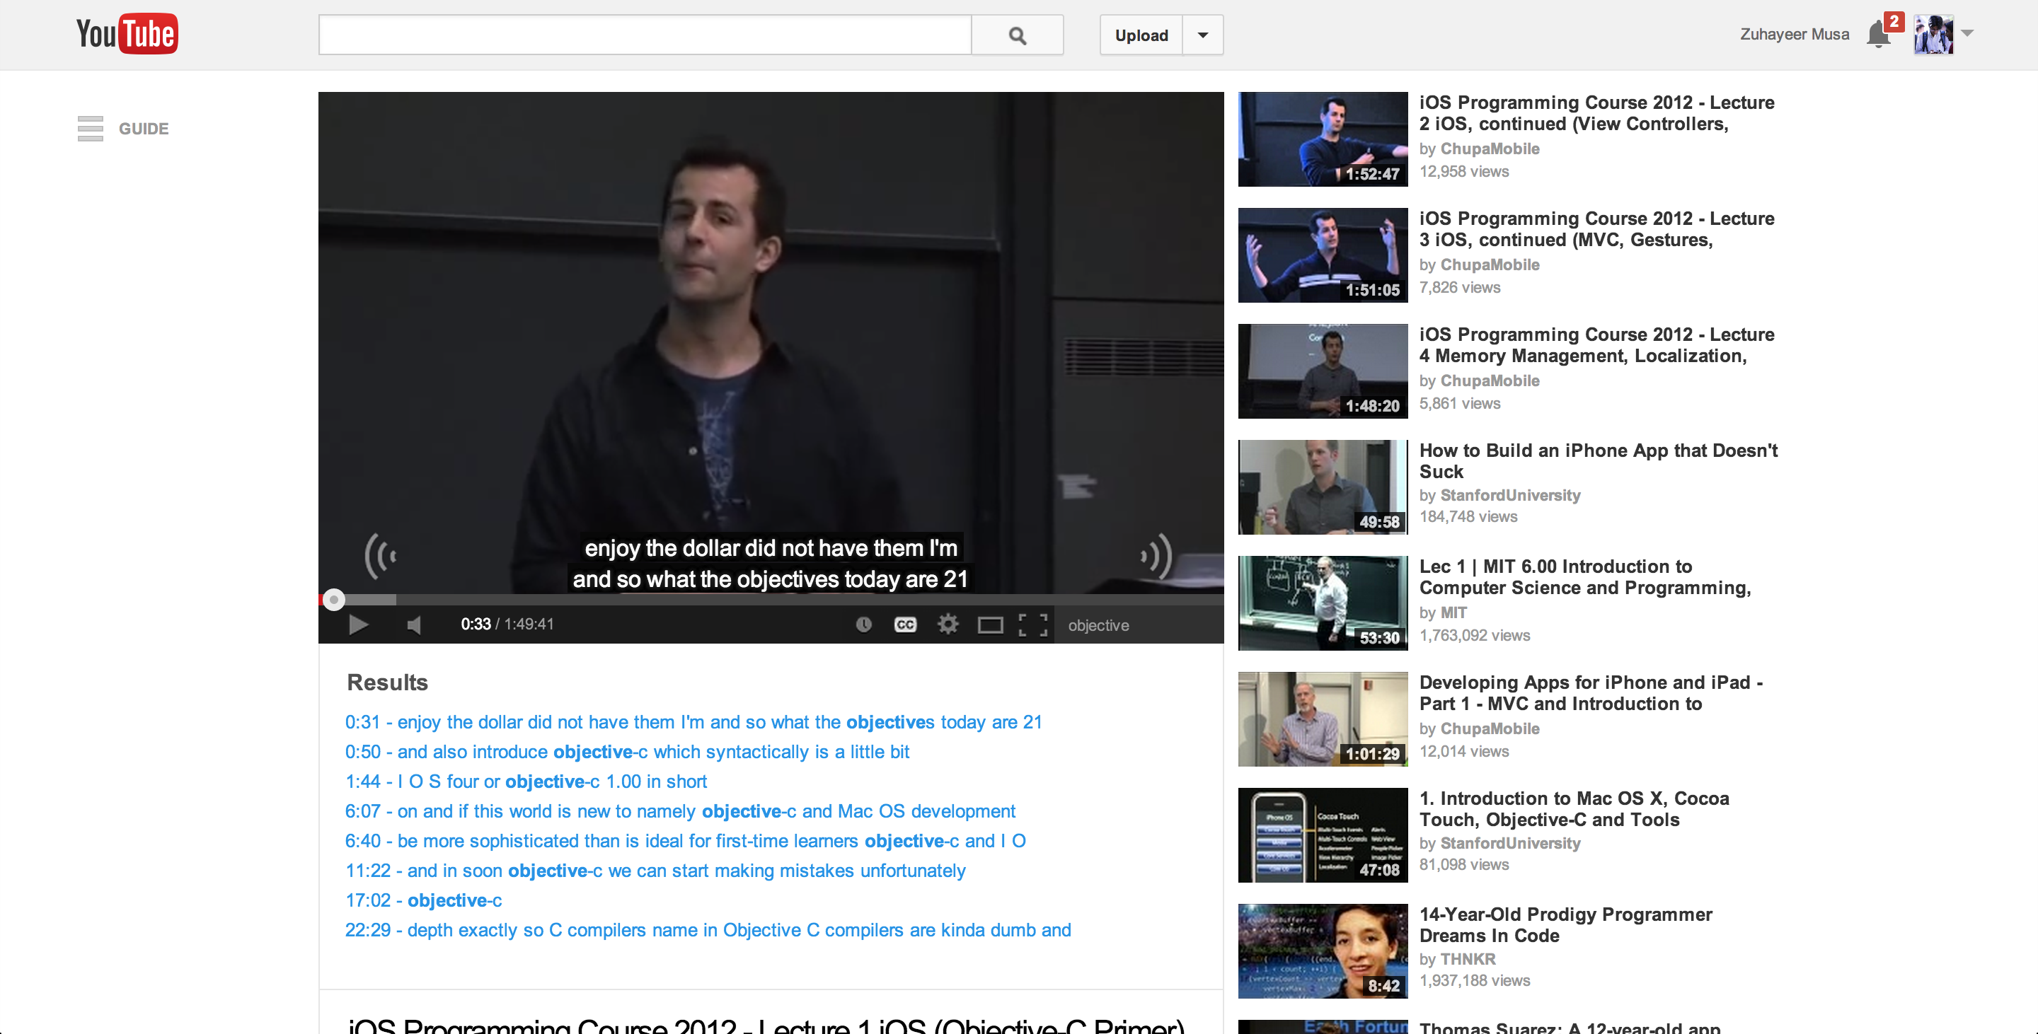
Task: Expand the Upload dropdown arrow
Action: tap(1202, 35)
